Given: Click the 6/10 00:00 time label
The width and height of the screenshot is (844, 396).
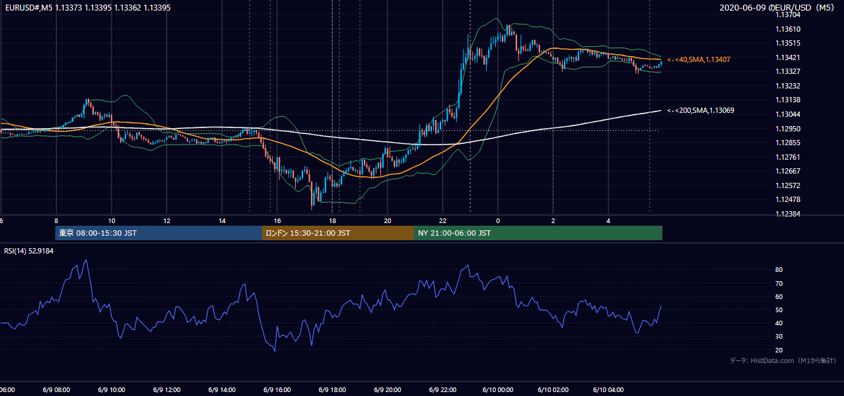Looking at the screenshot, I should pos(498,390).
